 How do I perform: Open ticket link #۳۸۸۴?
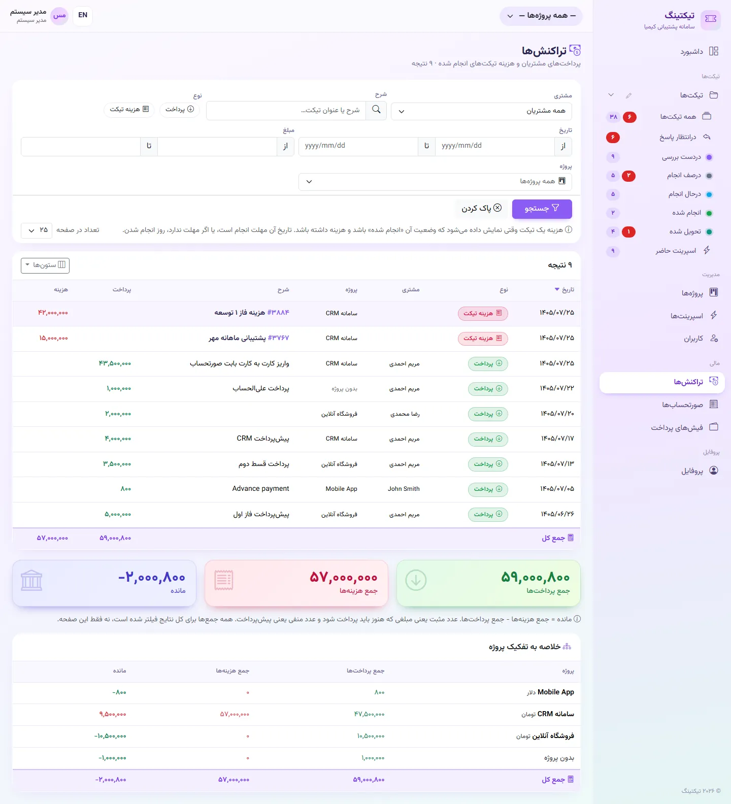click(278, 313)
